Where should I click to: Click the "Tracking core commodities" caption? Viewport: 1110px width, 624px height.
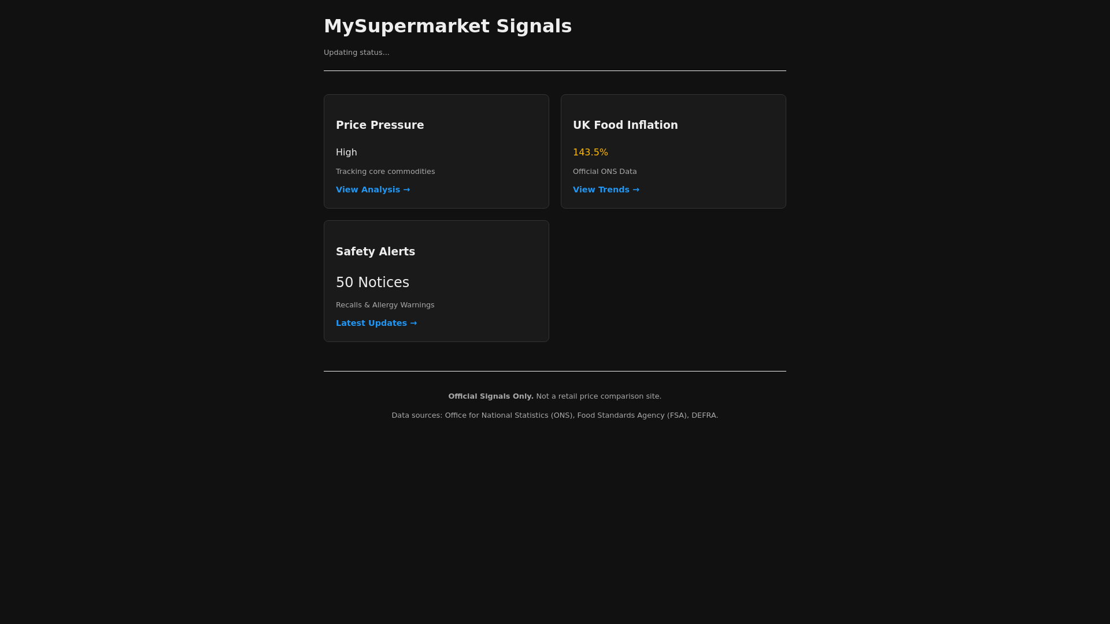(x=385, y=172)
